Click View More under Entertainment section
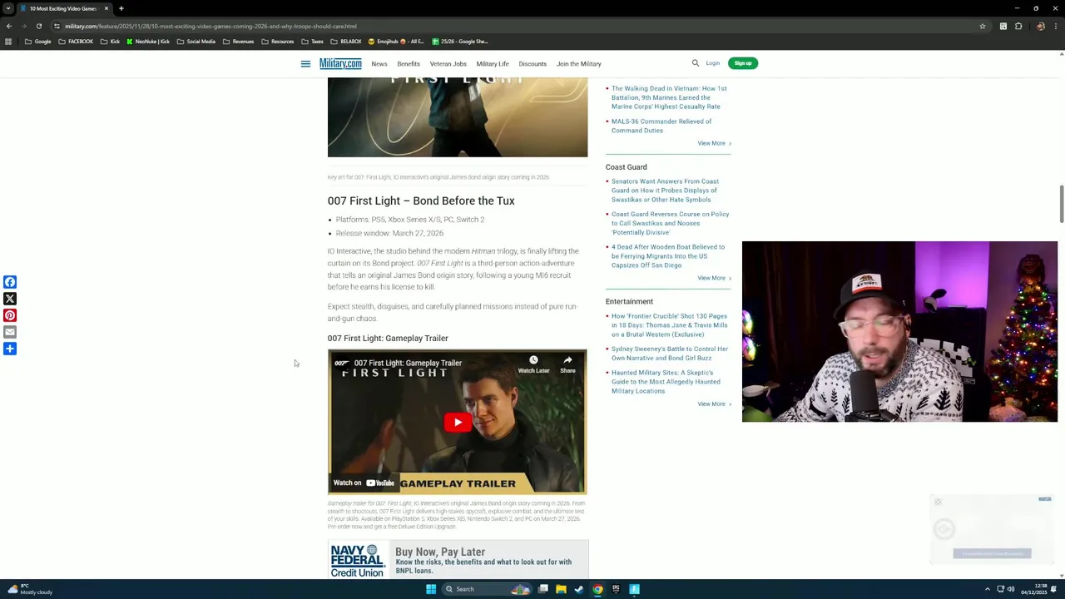Viewport: 1065px width, 599px height. [714, 404]
